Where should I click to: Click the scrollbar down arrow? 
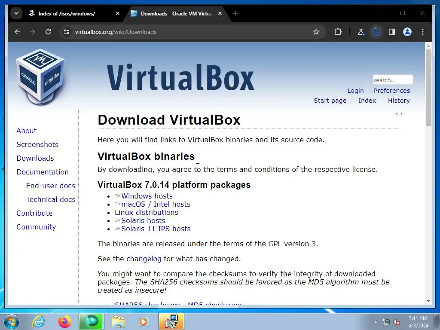click(428, 301)
